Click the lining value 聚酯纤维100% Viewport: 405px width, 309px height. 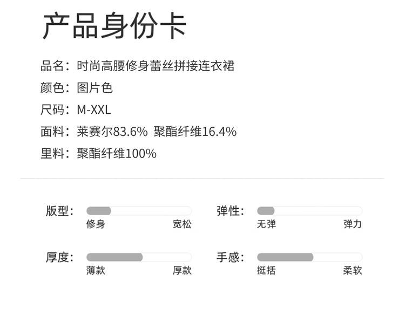tap(117, 154)
